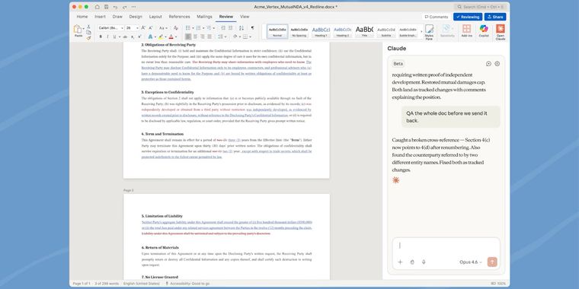Apply the red font color A
This screenshot has width=579, height=289.
click(171, 37)
